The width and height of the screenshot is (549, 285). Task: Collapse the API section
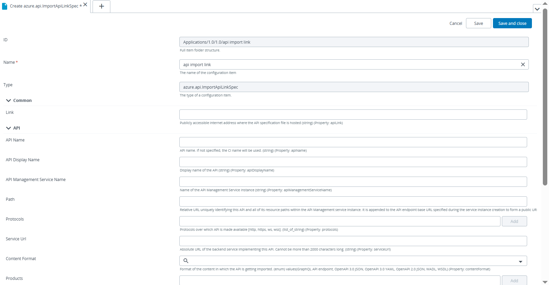9,128
